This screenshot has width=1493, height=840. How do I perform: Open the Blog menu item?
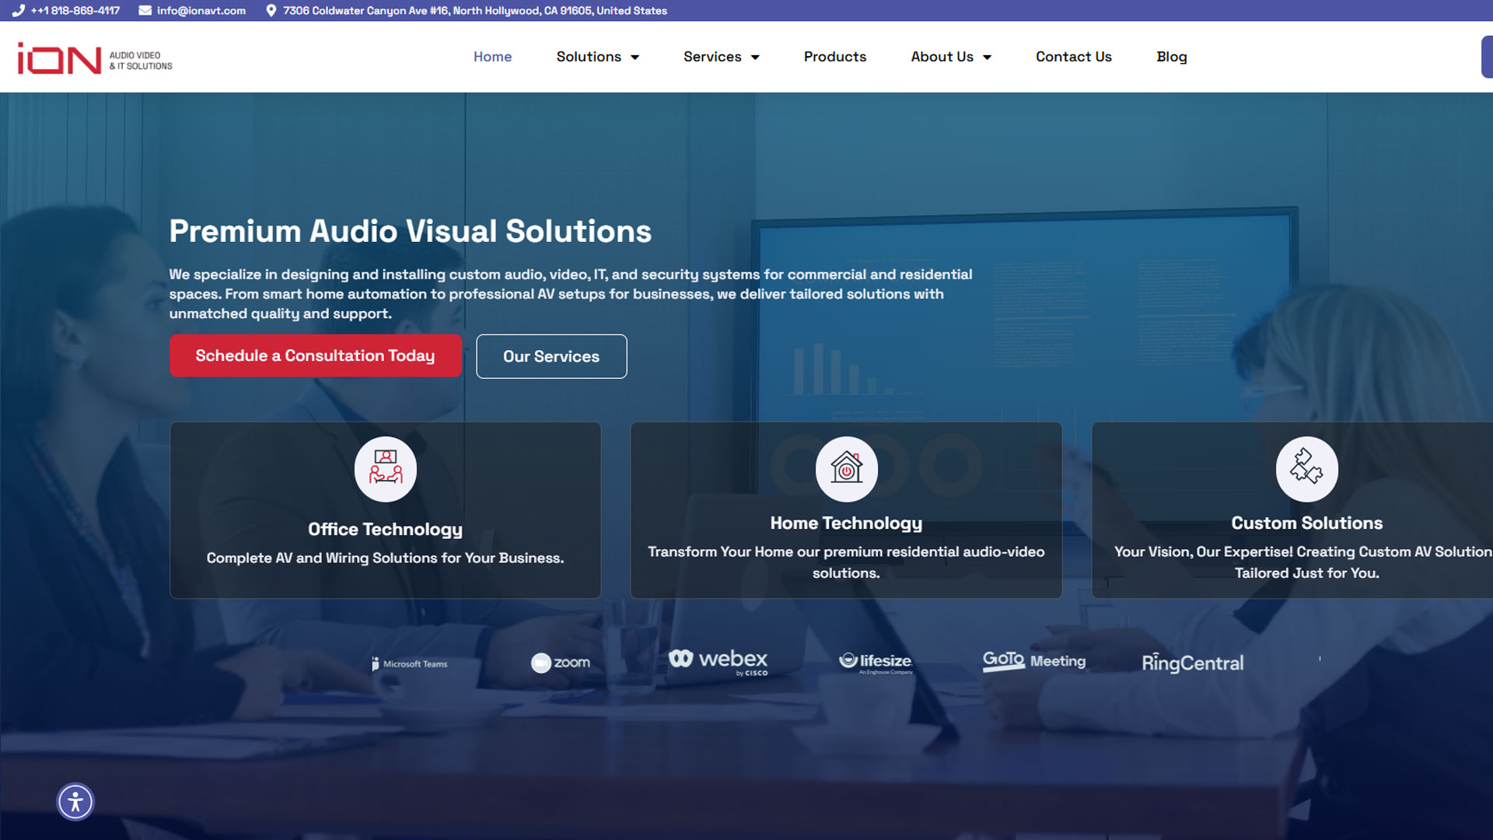pos(1171,57)
